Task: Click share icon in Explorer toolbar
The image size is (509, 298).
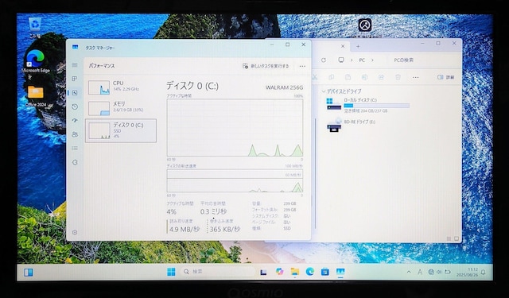Action: (x=381, y=77)
